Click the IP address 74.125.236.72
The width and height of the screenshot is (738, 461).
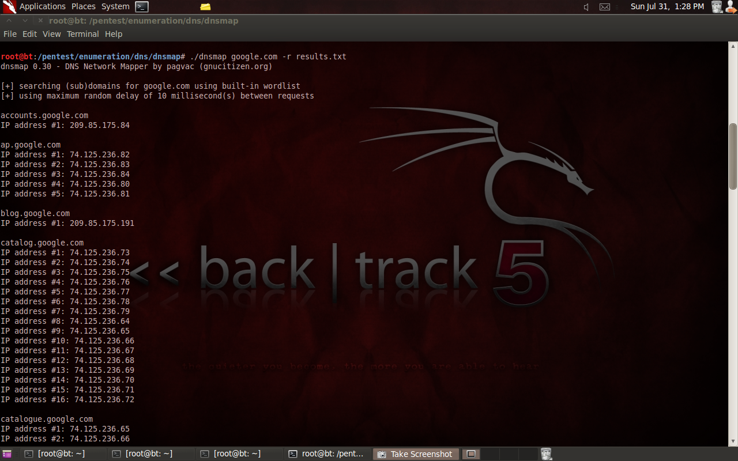point(104,399)
